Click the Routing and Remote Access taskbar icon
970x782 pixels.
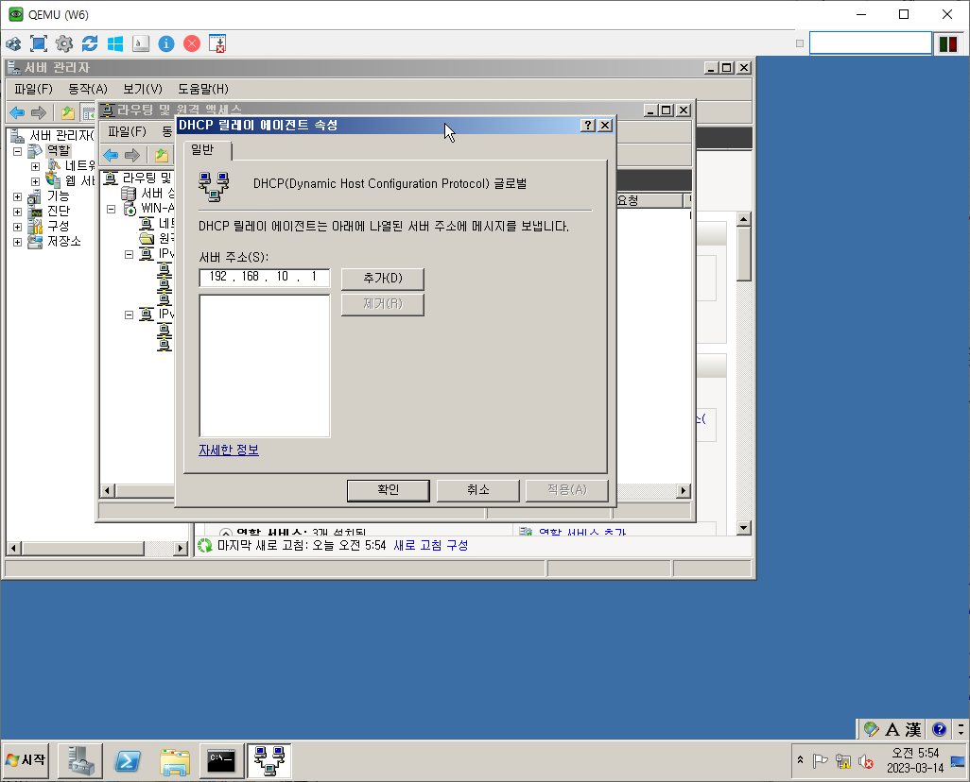(x=269, y=760)
